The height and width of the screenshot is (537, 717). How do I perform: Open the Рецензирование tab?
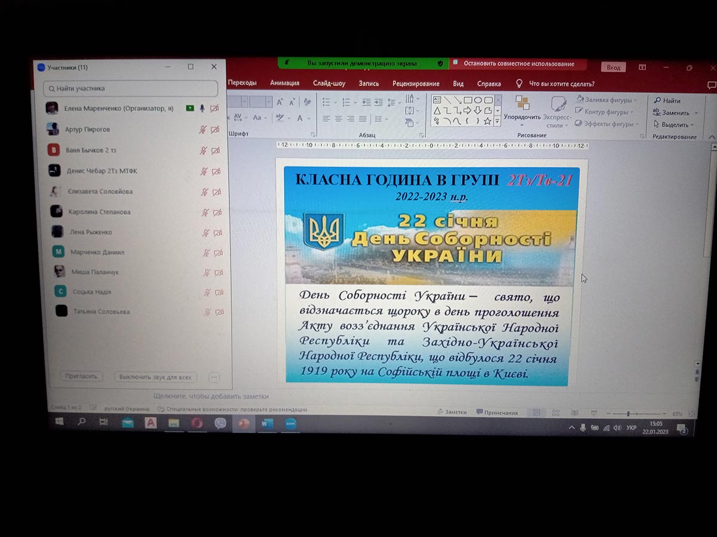(416, 84)
